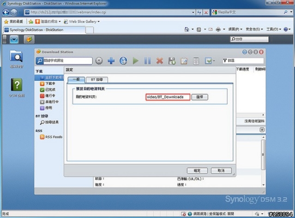Click the browser Forward button
Viewport: 295px width, 218px height.
coord(13,12)
